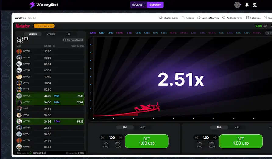Click avatar of m***3 betting 57.60
This screenshot has height=159, width=272.
(19, 77)
